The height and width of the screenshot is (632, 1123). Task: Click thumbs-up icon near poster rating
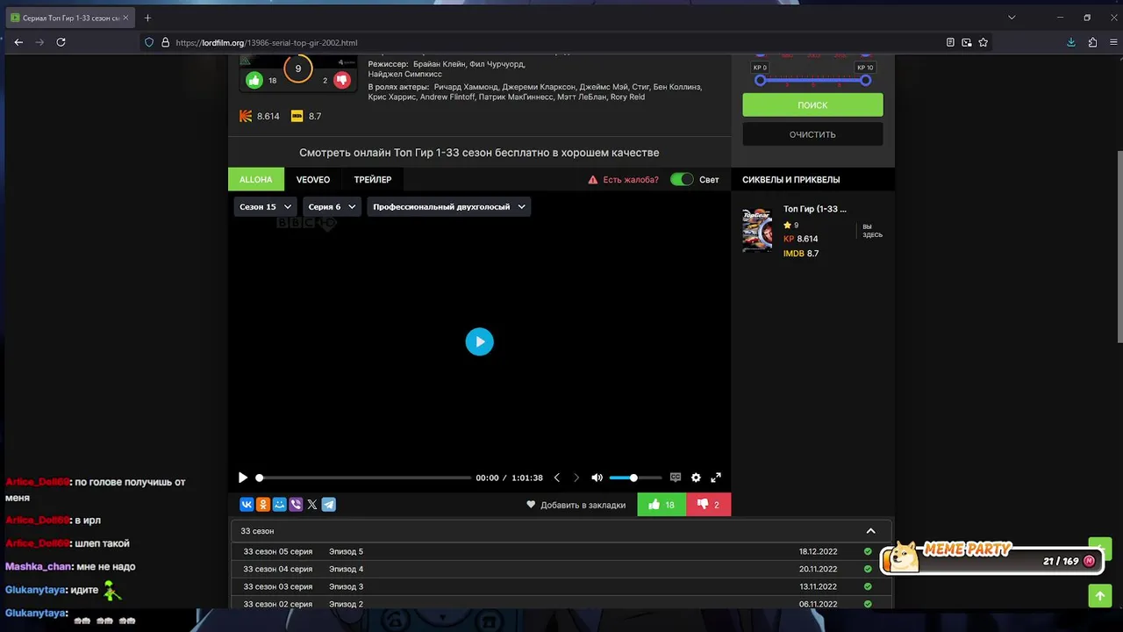click(x=254, y=81)
